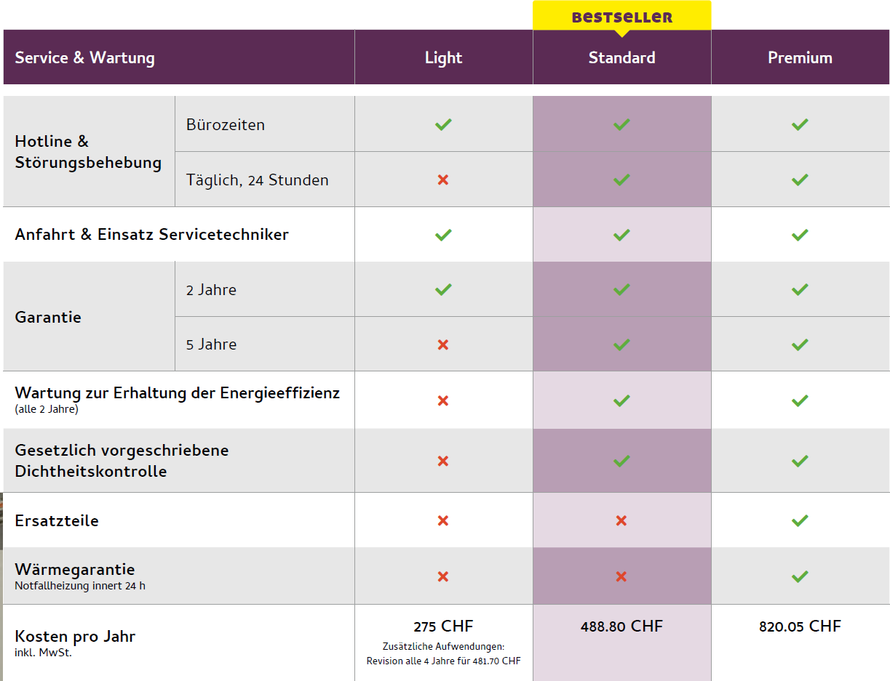Click the Light red cross for Täglich, 24 Stunden
The width and height of the screenshot is (890, 681).
pyautogui.click(x=443, y=180)
